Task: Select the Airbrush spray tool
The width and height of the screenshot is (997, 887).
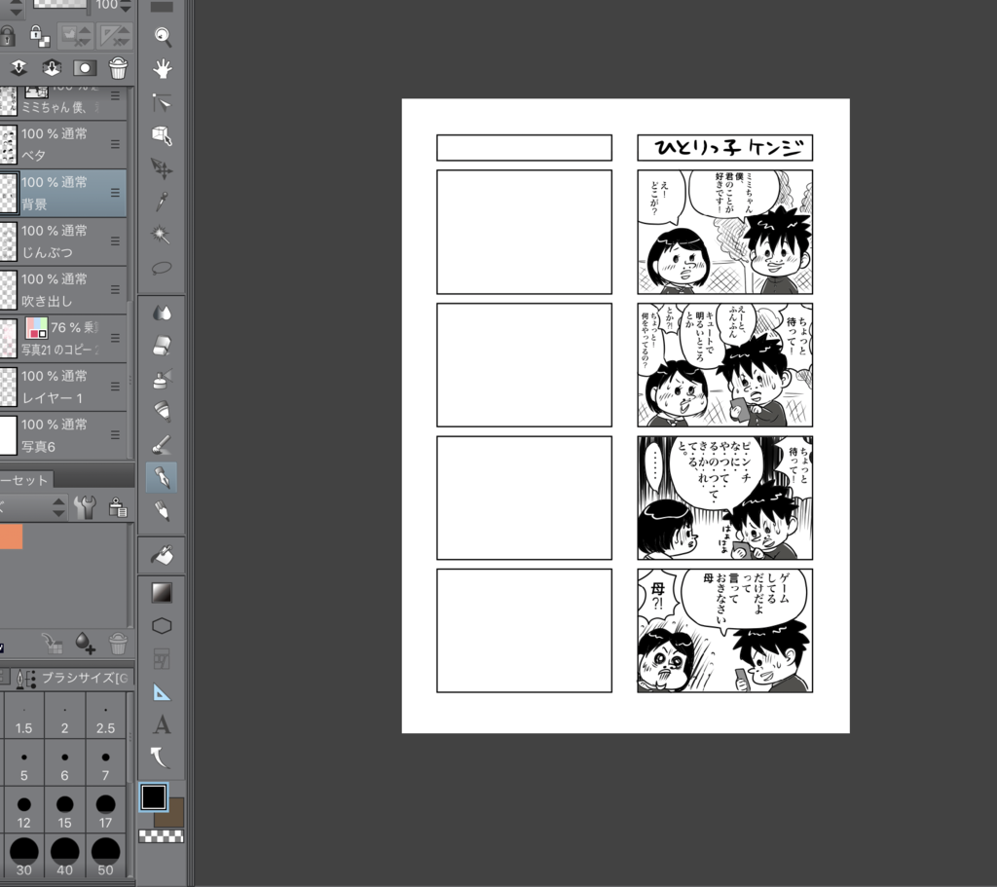Action: 163,379
